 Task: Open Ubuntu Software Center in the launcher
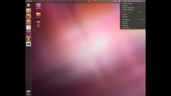tap(29, 22)
